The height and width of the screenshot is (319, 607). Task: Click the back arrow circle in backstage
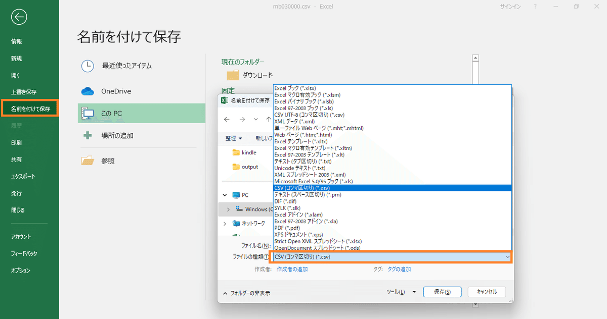(x=19, y=17)
